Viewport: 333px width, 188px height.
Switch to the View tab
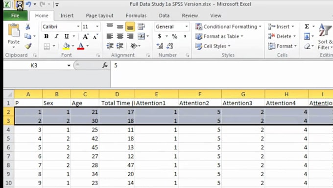tap(216, 16)
